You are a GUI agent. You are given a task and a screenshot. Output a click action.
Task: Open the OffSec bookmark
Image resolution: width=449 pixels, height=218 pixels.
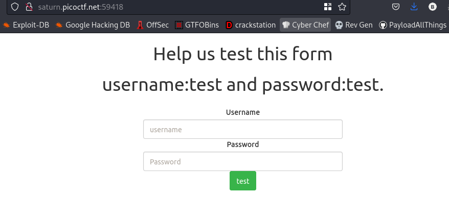(152, 25)
